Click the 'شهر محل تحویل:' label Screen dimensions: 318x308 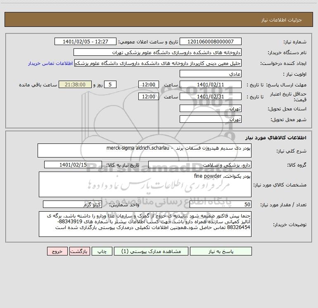[288, 120]
